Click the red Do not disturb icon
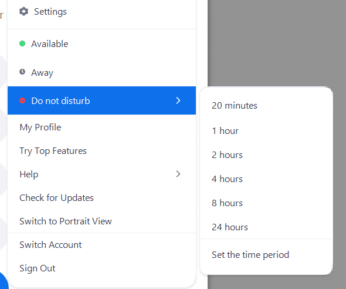Viewport: 346px width, 289px height. click(22, 100)
